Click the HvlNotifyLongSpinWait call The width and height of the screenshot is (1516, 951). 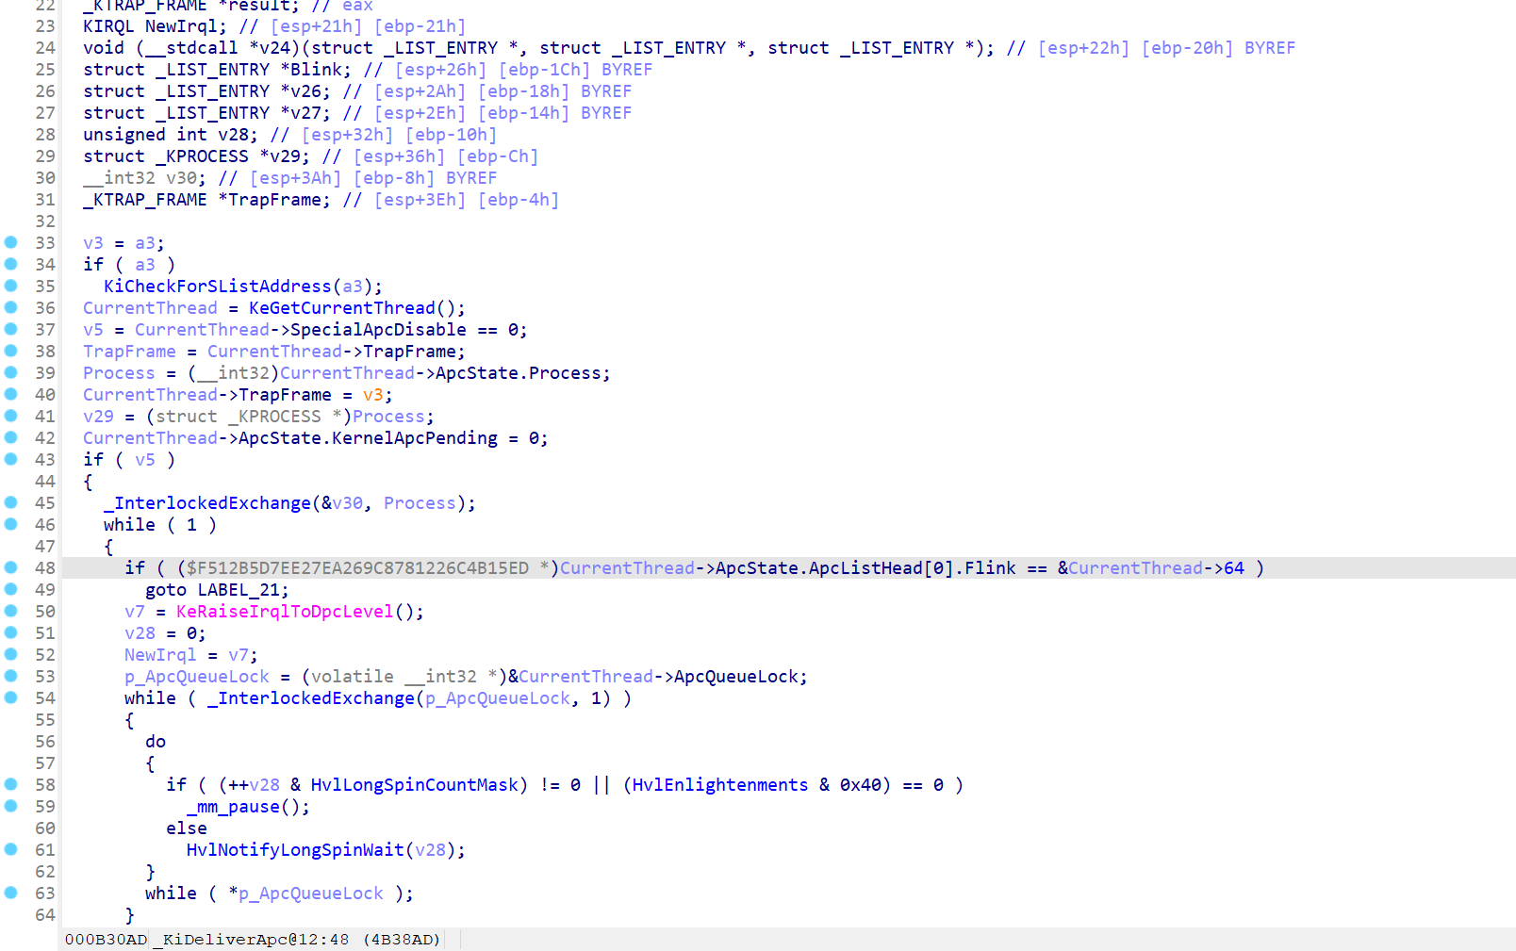[295, 850]
